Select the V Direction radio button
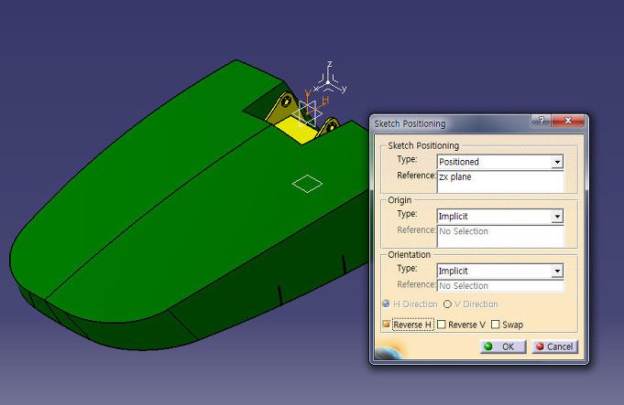The height and width of the screenshot is (405, 624). click(447, 304)
